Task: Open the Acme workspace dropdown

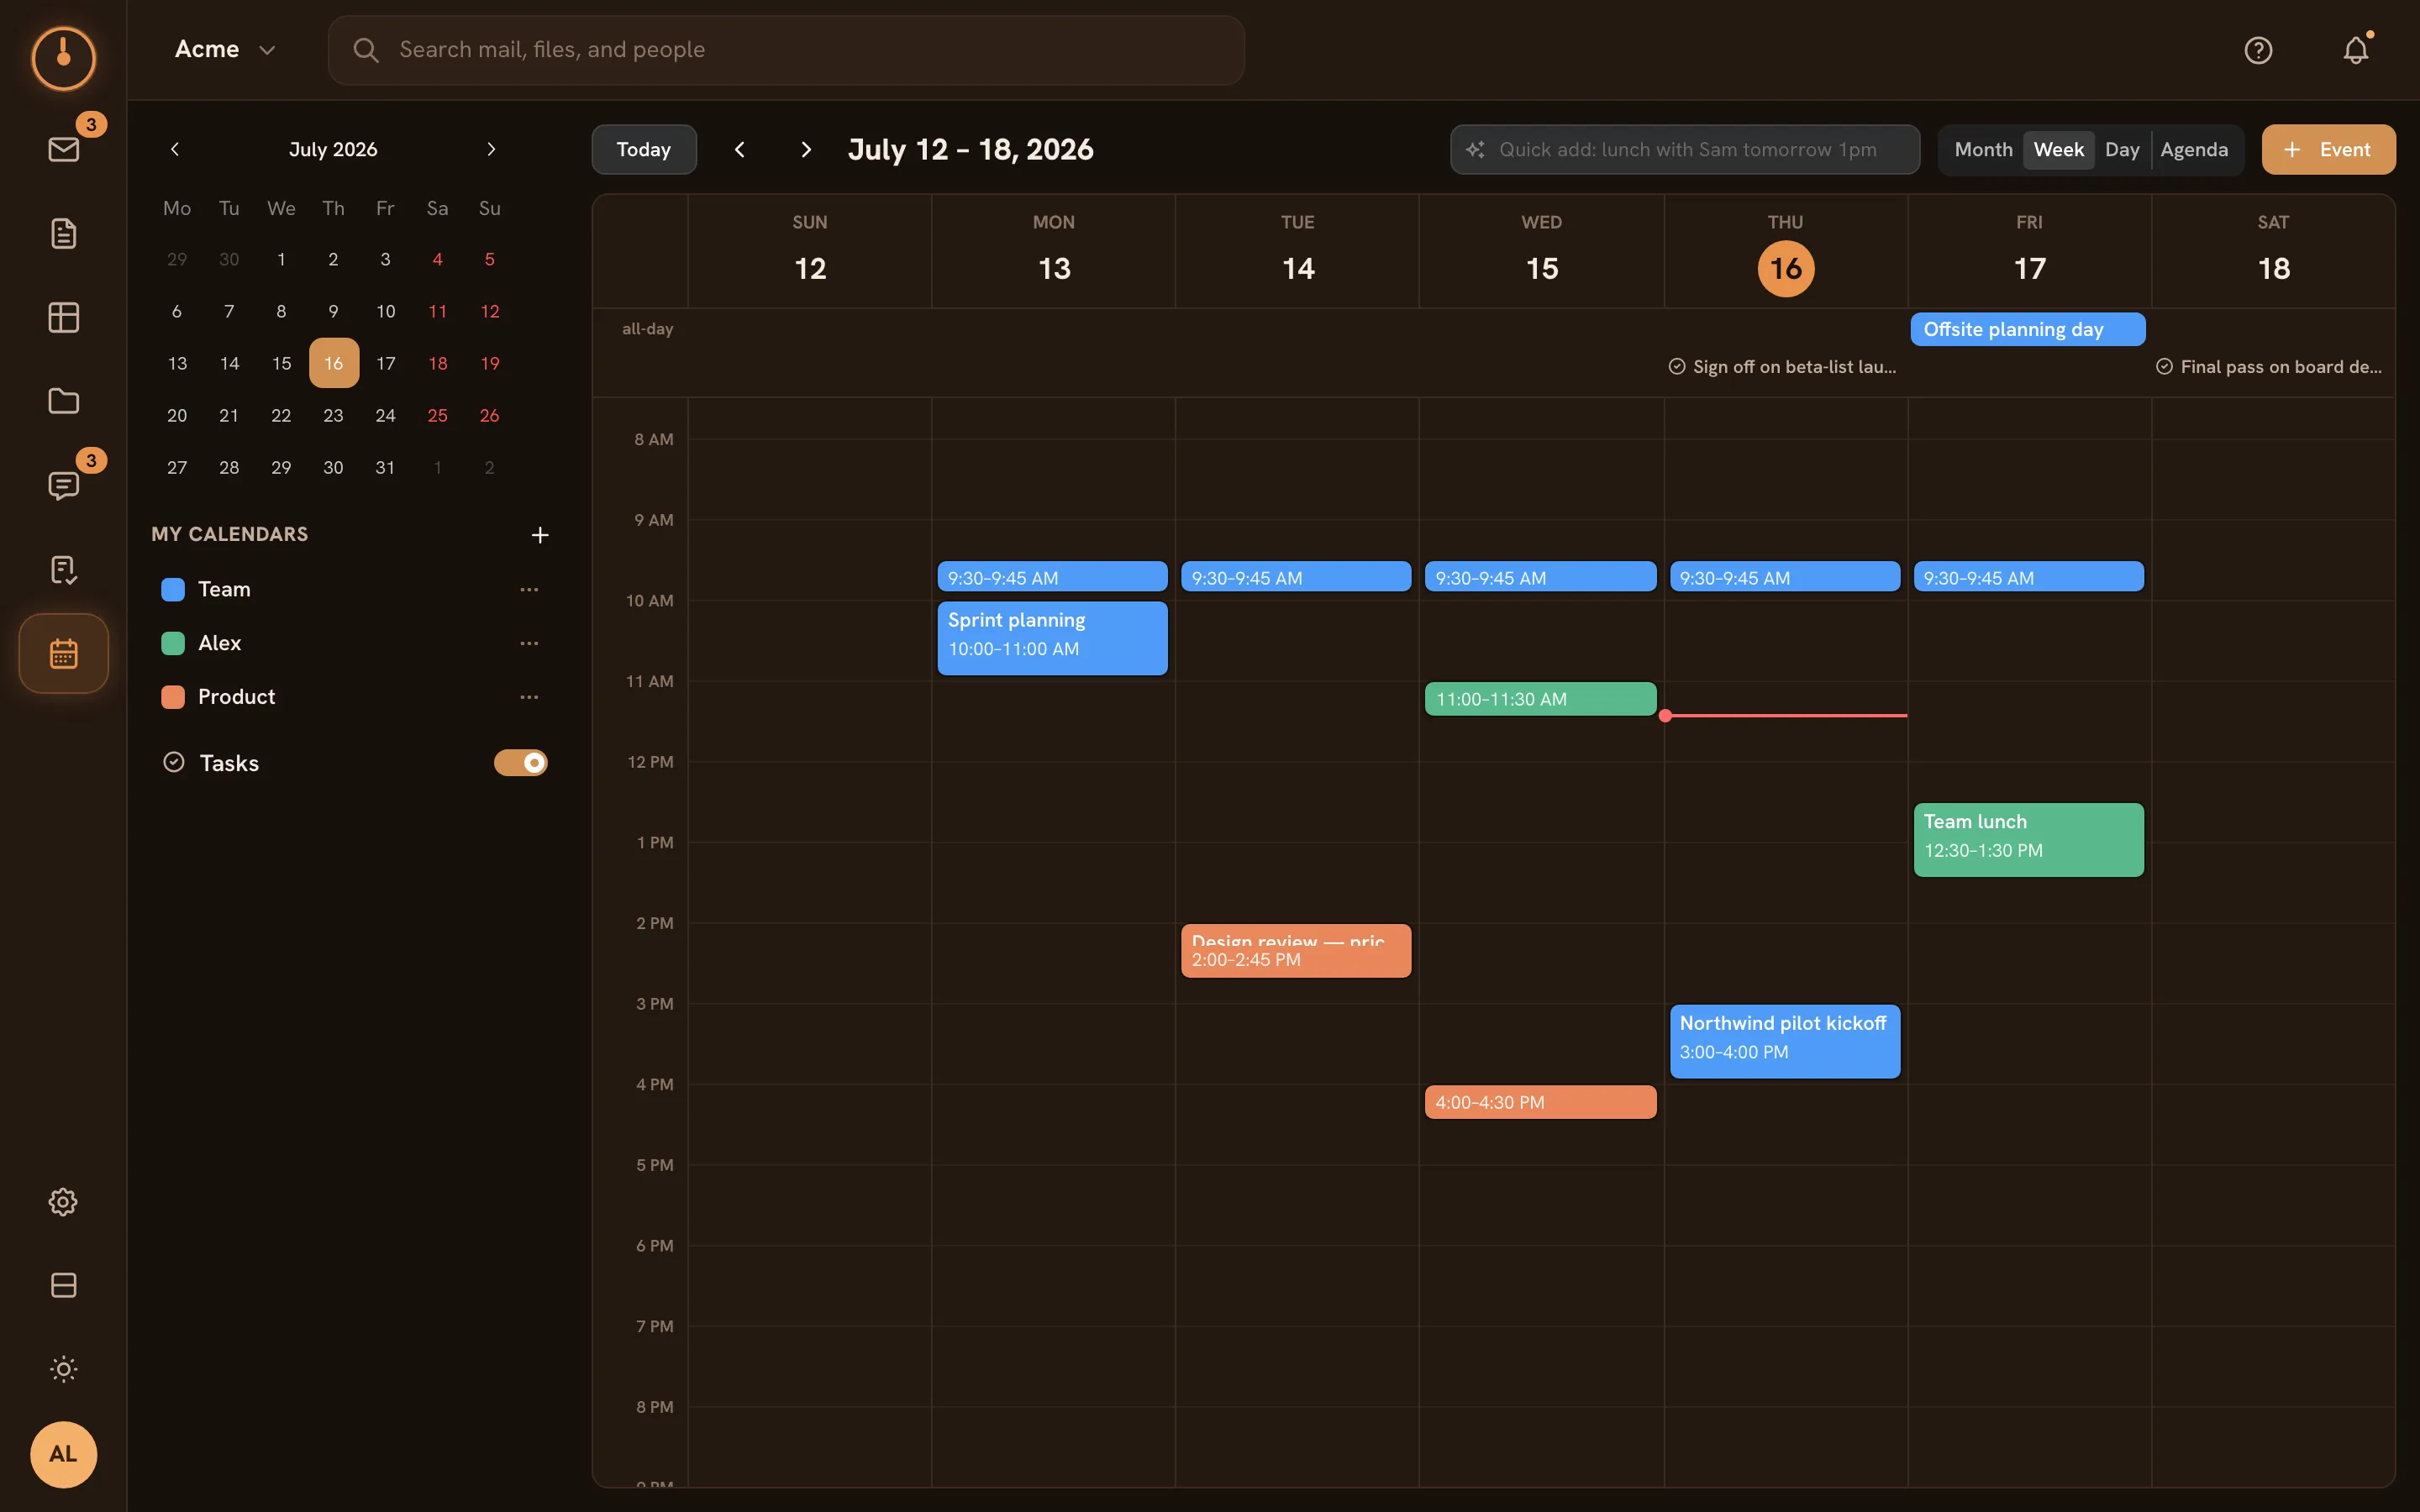Action: [225, 50]
